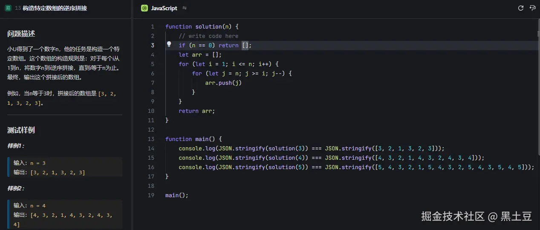
Task: Click the problem title 构造特定数组的逆序拼接
Action: tap(55, 8)
